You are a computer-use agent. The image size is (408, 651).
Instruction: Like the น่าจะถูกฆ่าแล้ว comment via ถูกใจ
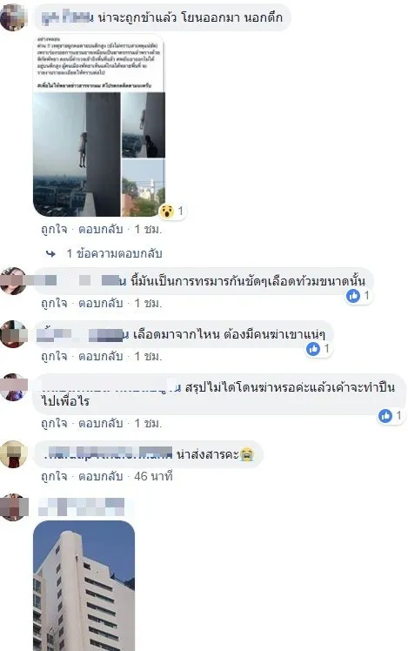point(54,229)
